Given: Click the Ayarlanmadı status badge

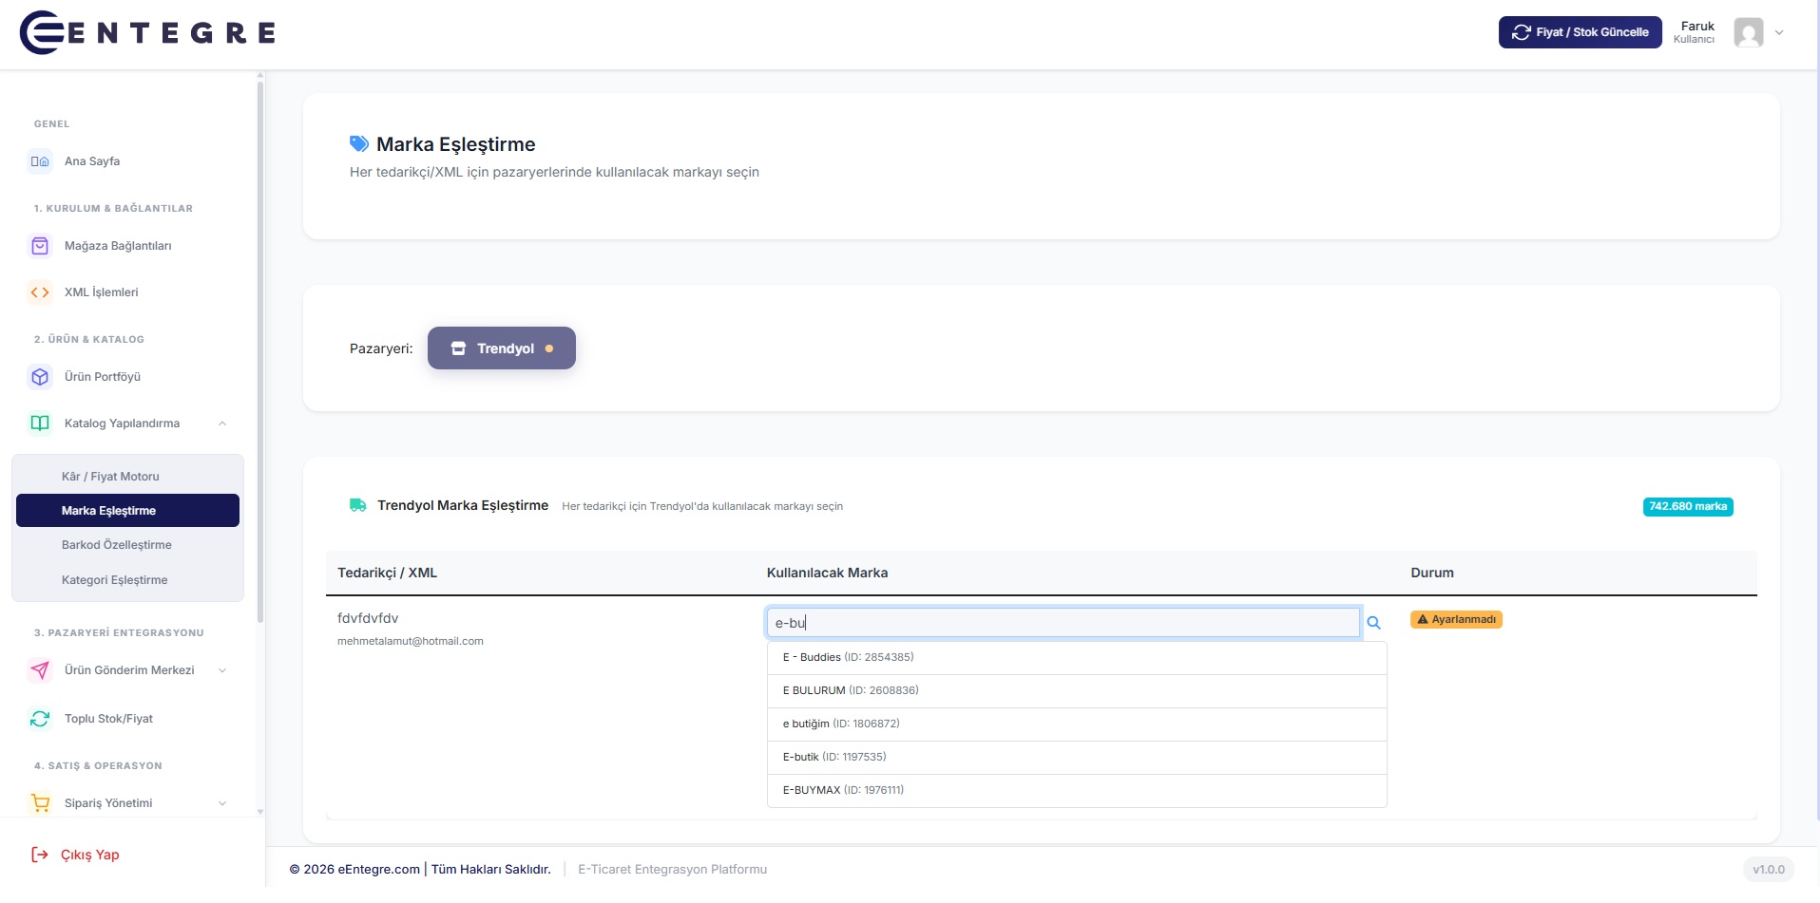Looking at the screenshot, I should click(x=1456, y=620).
